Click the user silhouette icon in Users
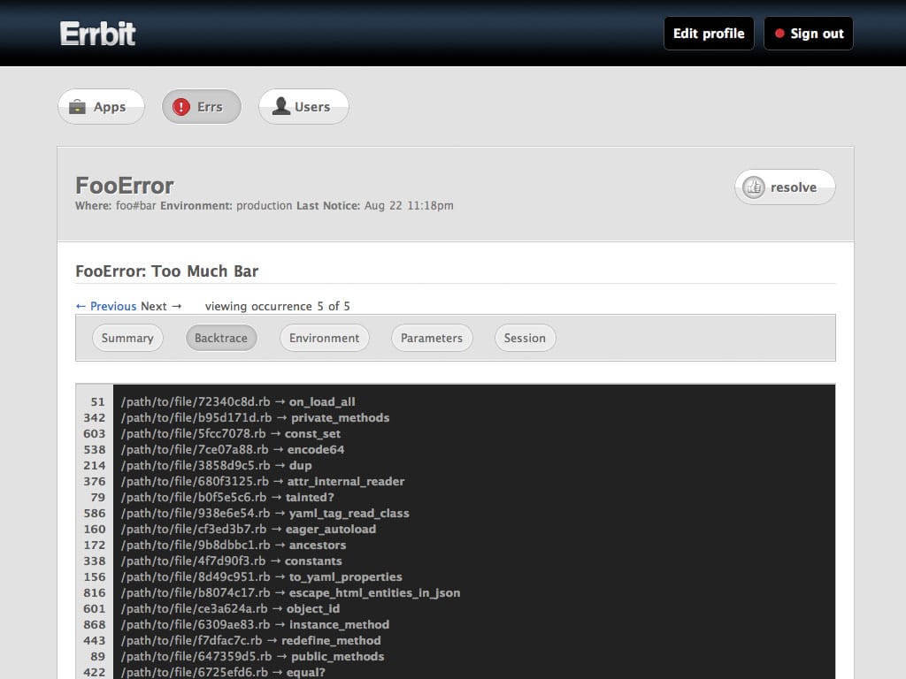 281,107
